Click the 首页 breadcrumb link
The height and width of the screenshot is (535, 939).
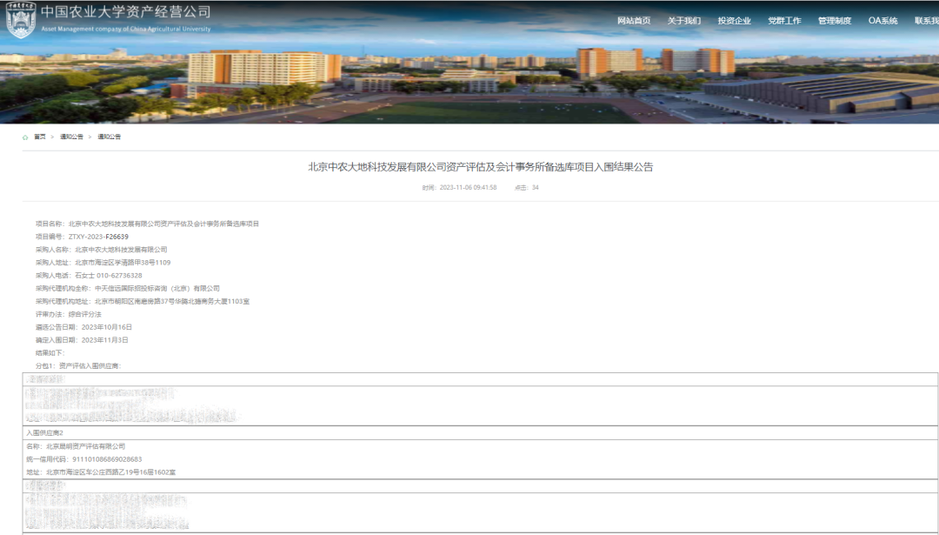point(39,137)
